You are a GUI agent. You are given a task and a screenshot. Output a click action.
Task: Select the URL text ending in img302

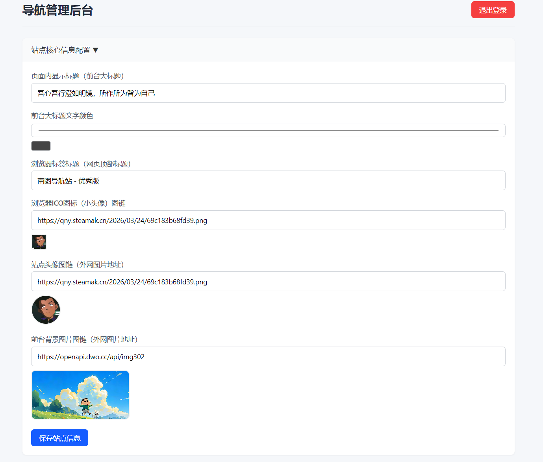tap(91, 356)
